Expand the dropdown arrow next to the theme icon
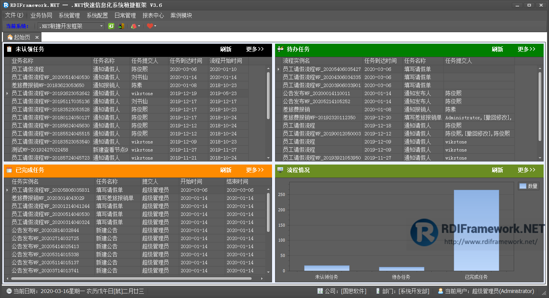The width and height of the screenshot is (549, 298). point(139,26)
